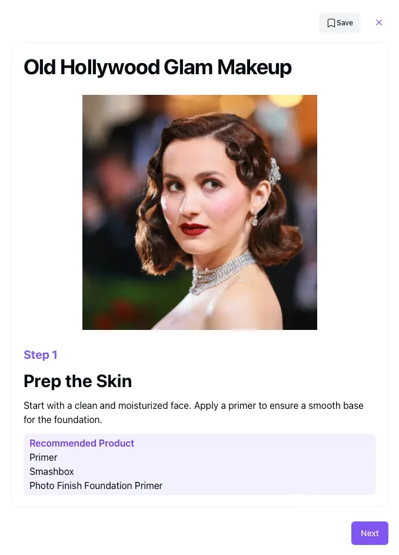Image resolution: width=399 pixels, height=555 pixels.
Task: Click the Smashbox brand name
Action: click(52, 471)
